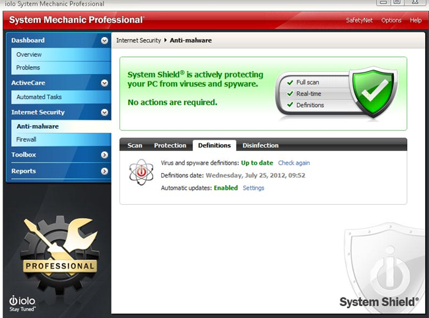Click the Check again link

tap(294, 163)
